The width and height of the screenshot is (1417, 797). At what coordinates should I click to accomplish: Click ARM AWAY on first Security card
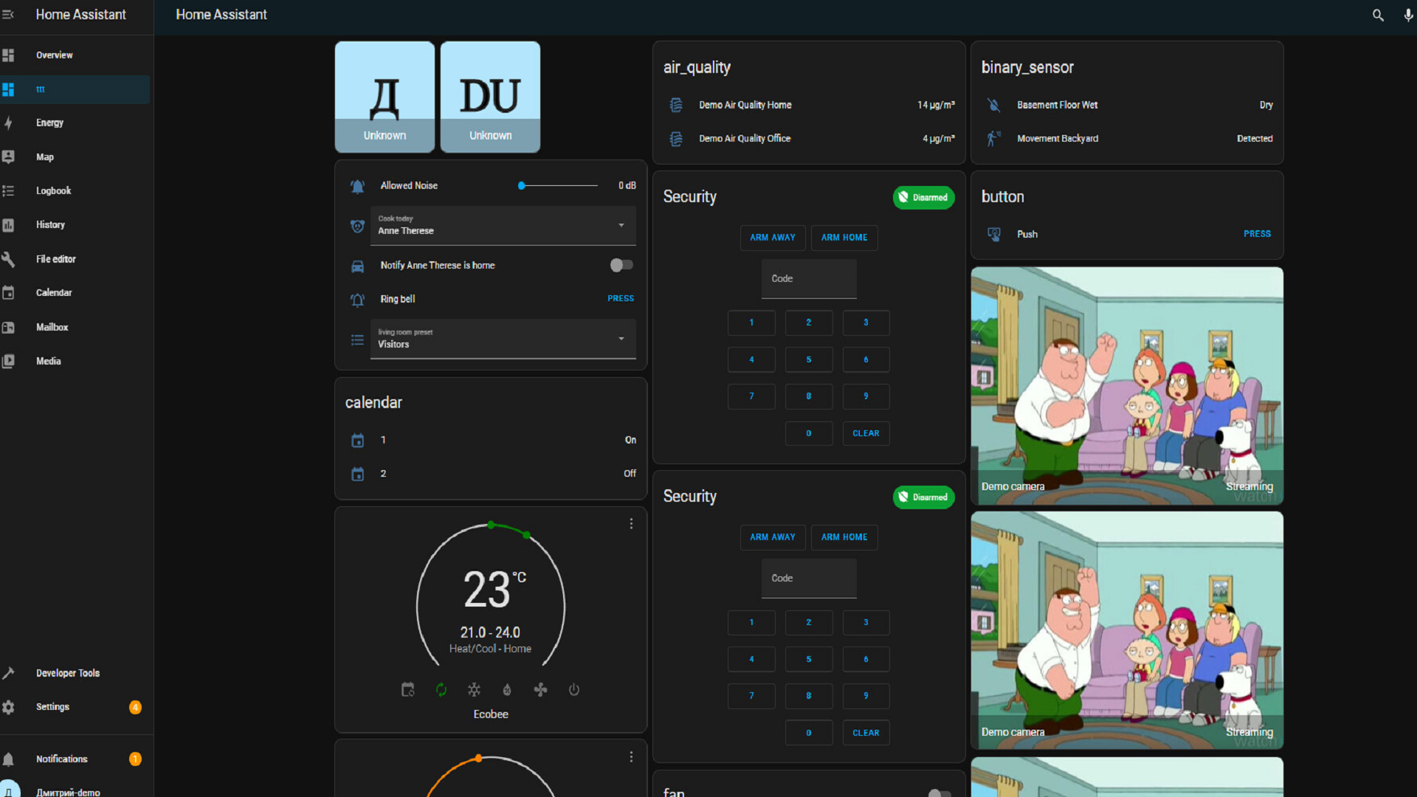[772, 238]
